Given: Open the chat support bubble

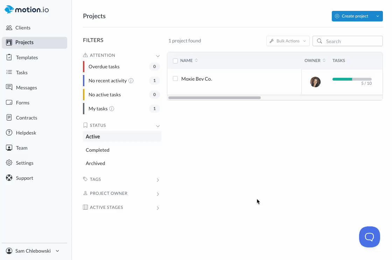Looking at the screenshot, I should 369,237.
